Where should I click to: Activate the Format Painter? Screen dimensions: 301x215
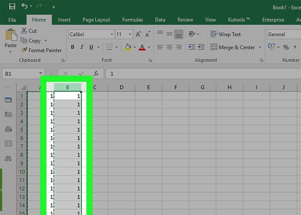tap(41, 50)
